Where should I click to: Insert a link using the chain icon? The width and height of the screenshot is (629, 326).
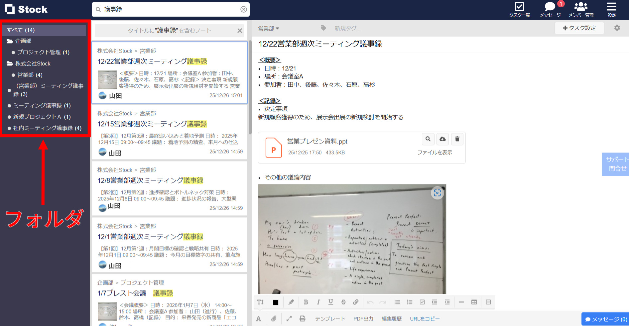tap(356, 302)
